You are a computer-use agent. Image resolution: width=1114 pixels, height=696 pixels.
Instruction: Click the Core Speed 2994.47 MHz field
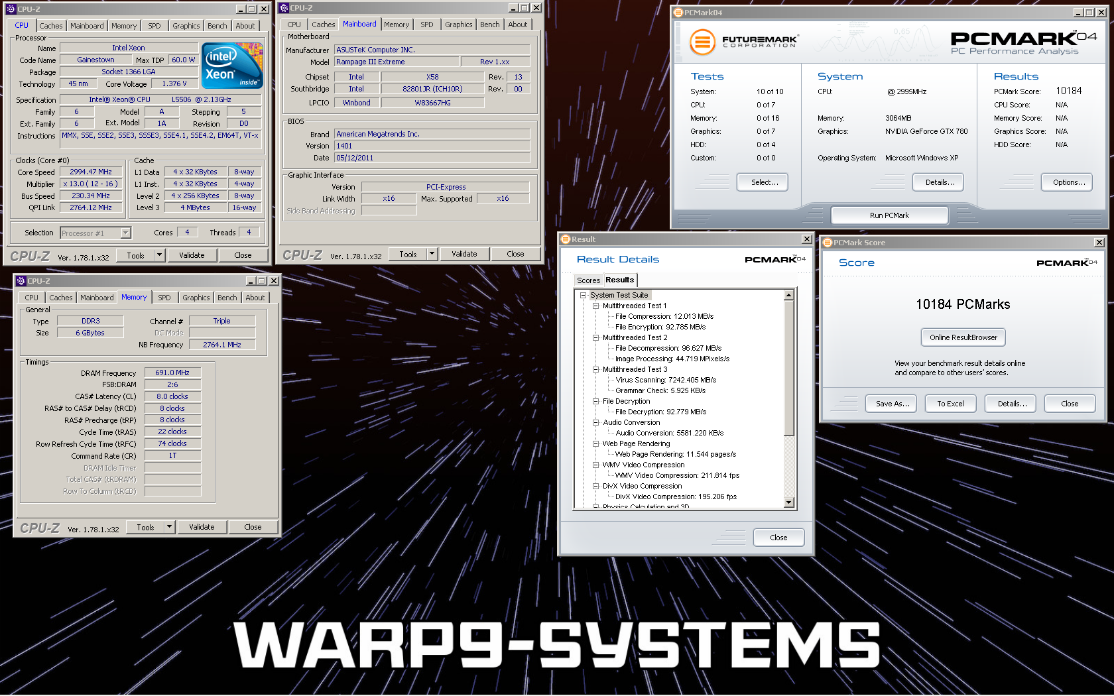91,172
